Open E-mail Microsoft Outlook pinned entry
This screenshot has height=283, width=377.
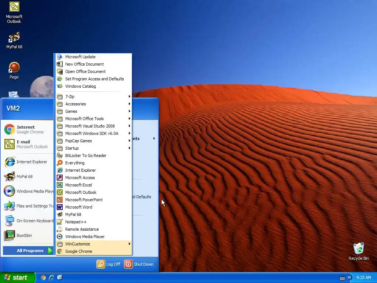point(28,144)
